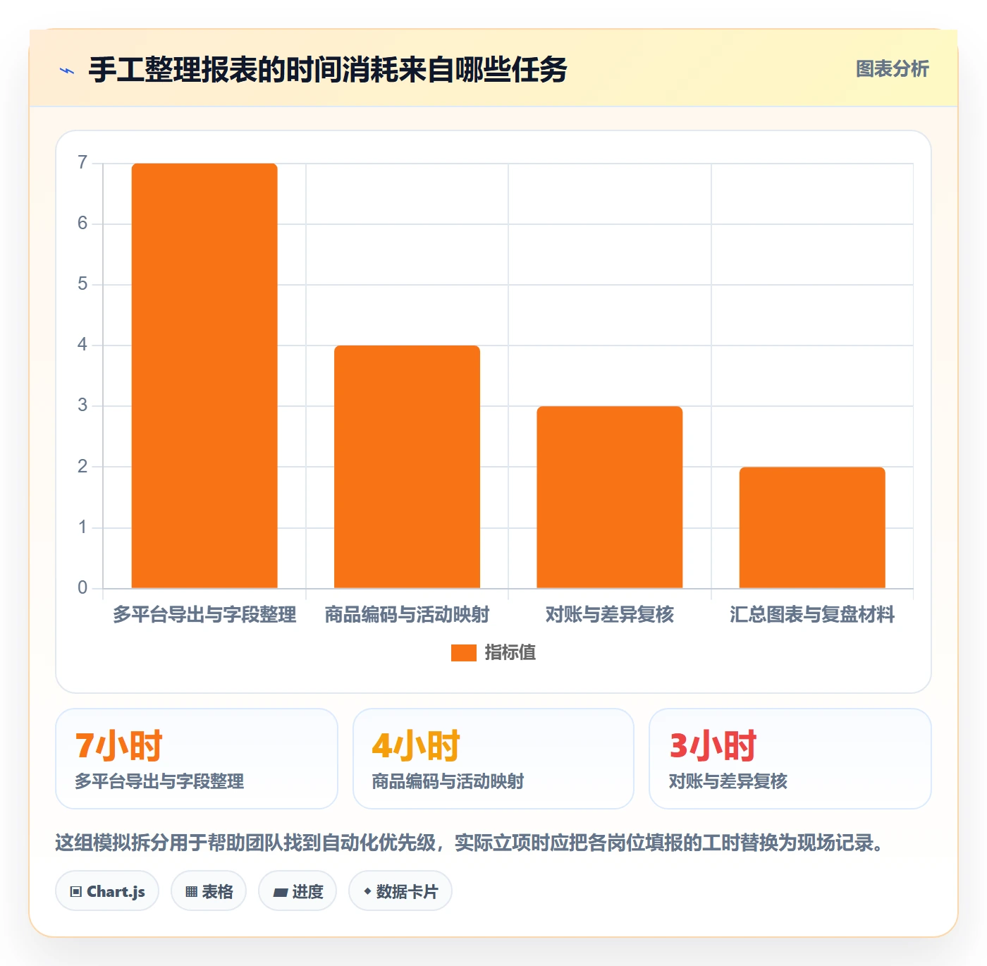Click the lightning icon beside the title
The image size is (987, 966).
coord(67,71)
